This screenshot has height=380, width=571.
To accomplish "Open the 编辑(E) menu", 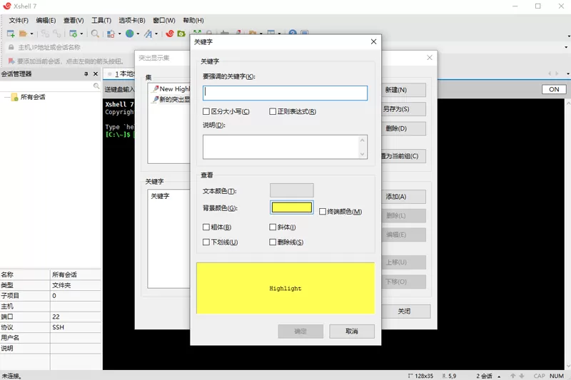I will coord(46,21).
